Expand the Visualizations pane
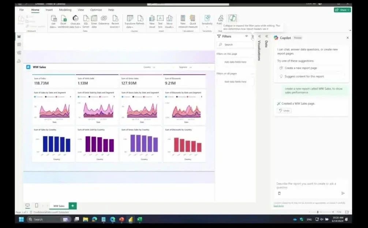 (x=259, y=36)
